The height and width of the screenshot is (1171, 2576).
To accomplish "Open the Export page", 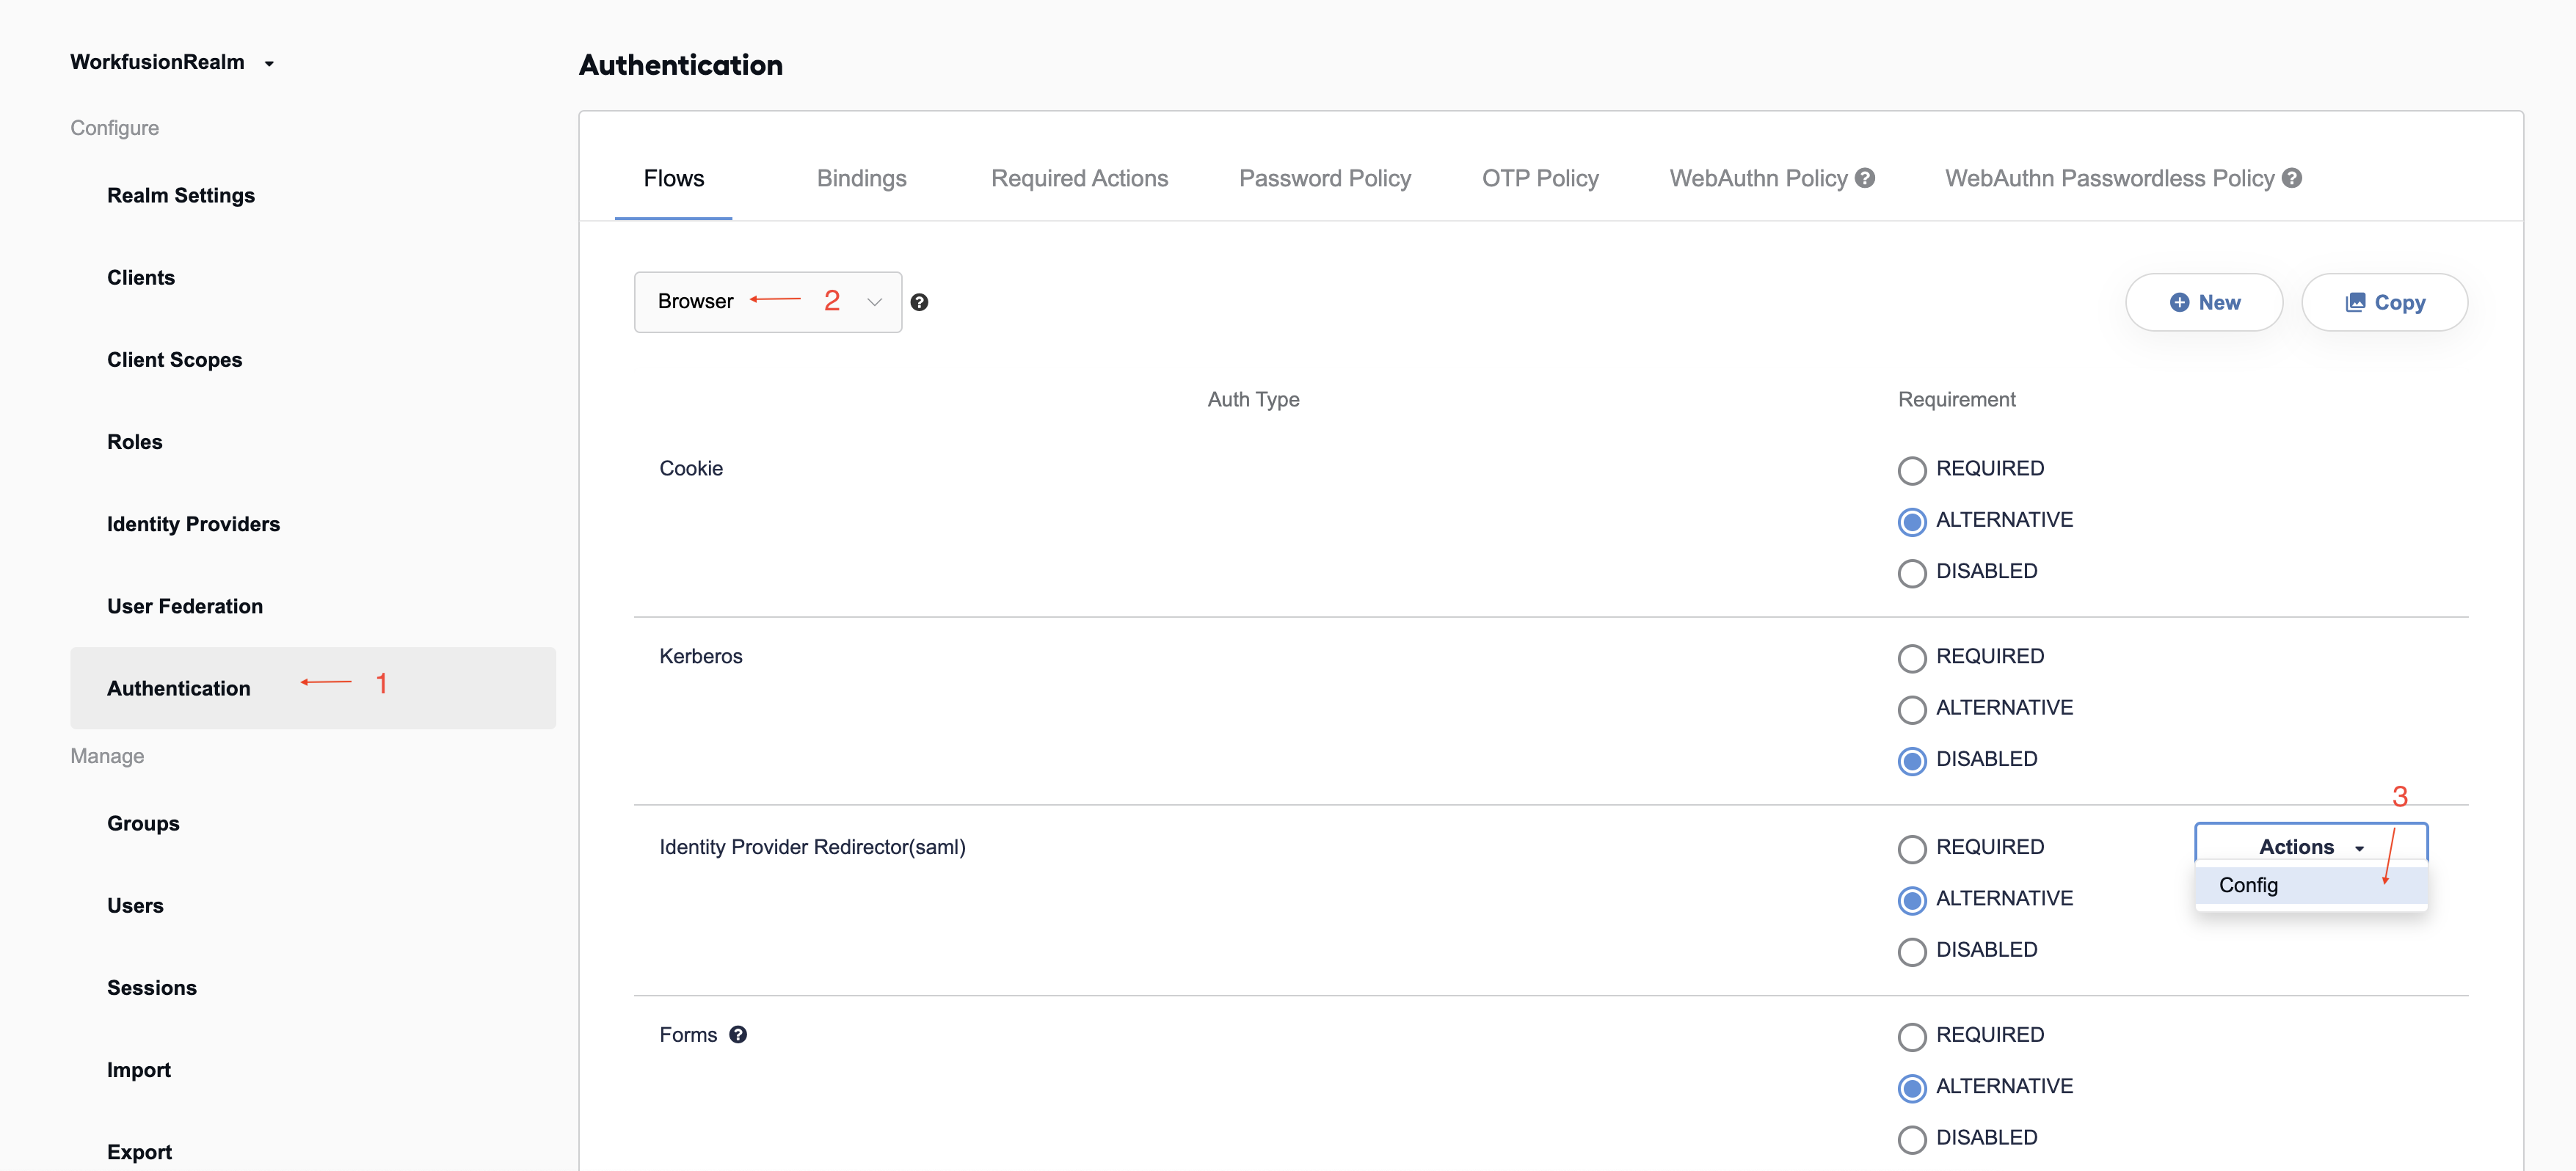I will pyautogui.click(x=140, y=1151).
